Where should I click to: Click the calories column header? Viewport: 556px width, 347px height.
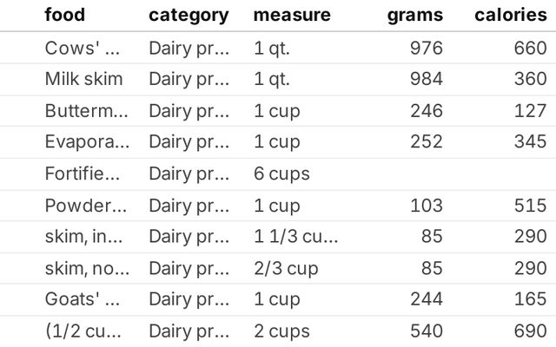coord(511,15)
